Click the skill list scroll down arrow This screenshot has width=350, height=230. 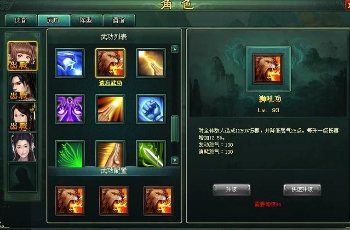point(175,160)
